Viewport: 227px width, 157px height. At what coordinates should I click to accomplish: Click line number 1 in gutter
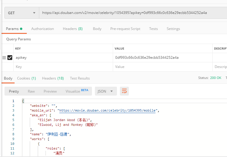point(13,101)
